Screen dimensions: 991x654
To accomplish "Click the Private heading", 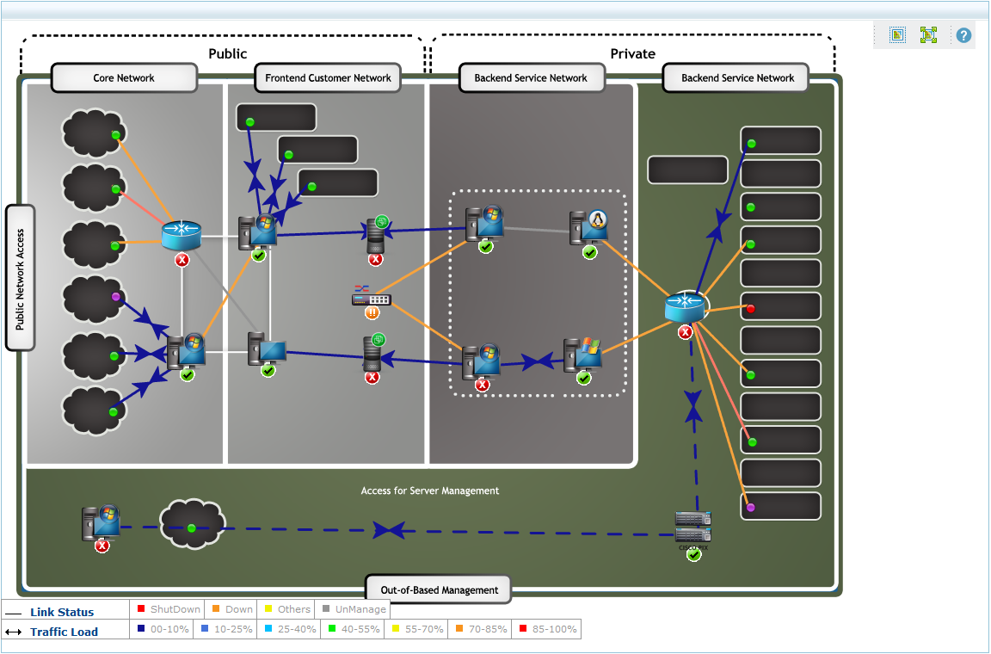I will [x=632, y=53].
